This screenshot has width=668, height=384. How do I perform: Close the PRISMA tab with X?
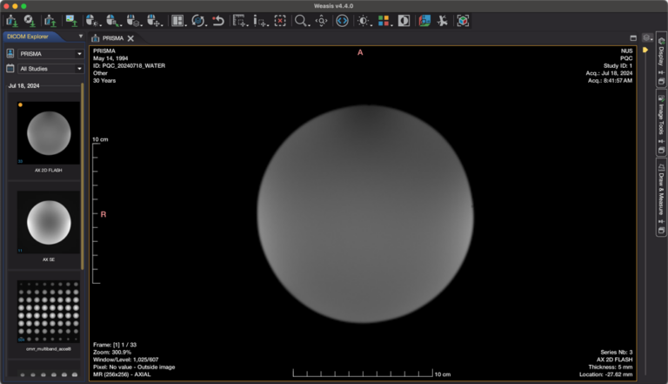tap(130, 38)
